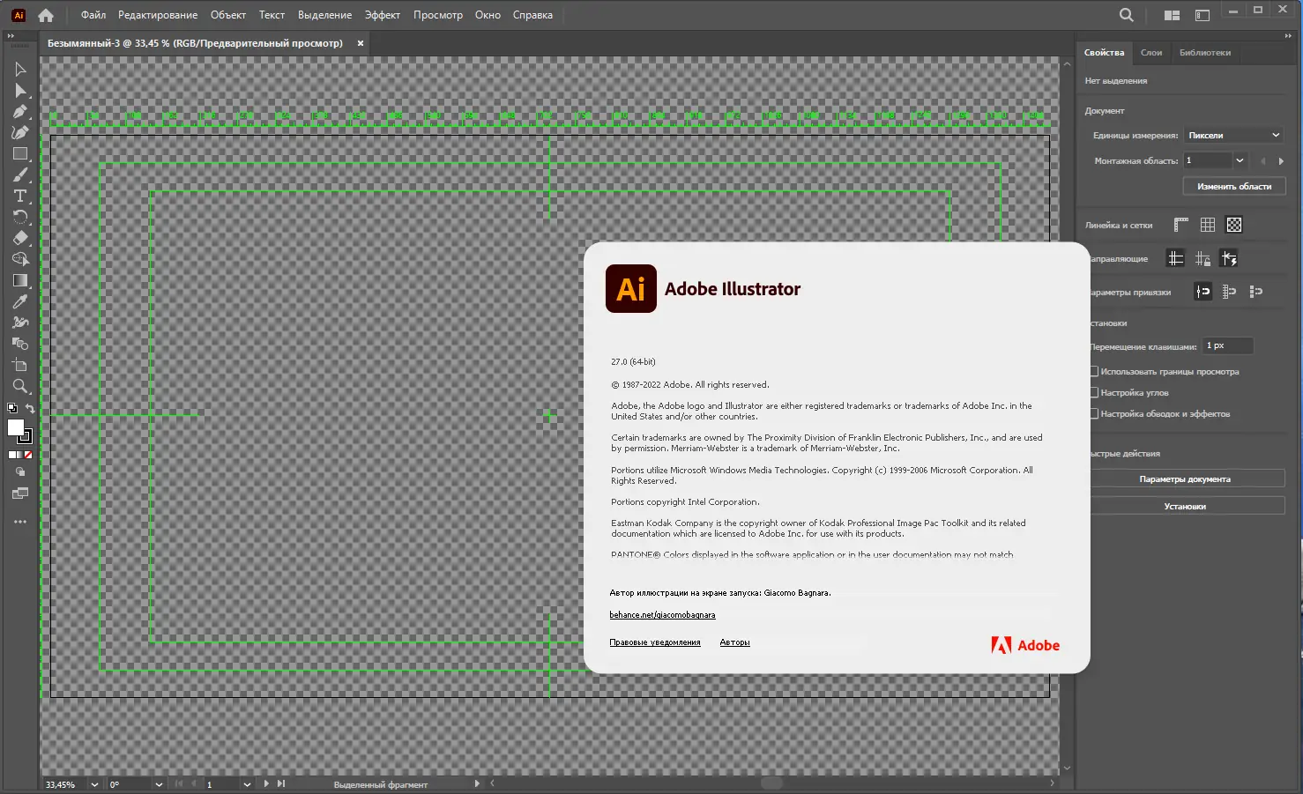
Task: Select the Artboard tool
Action: click(20, 365)
